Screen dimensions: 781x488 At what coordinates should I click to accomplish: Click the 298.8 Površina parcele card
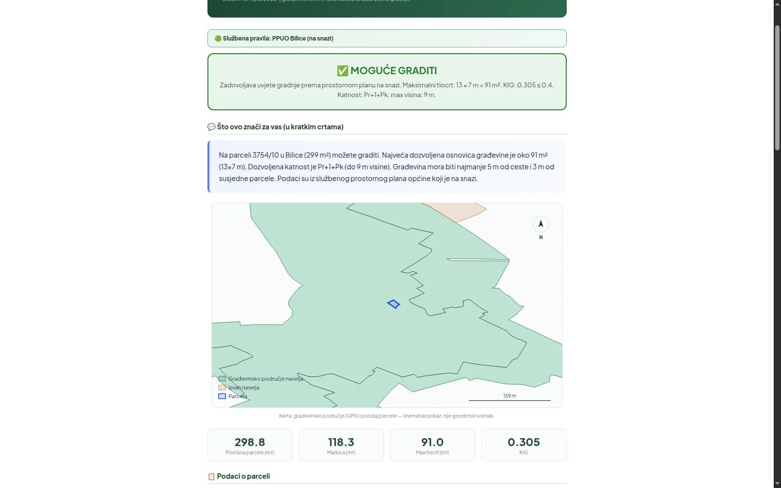250,445
